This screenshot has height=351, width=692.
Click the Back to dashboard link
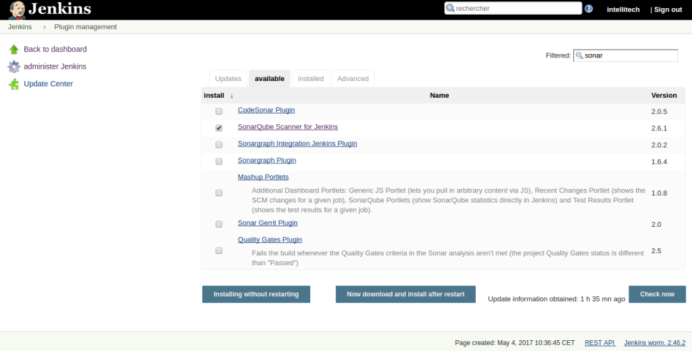(x=55, y=49)
